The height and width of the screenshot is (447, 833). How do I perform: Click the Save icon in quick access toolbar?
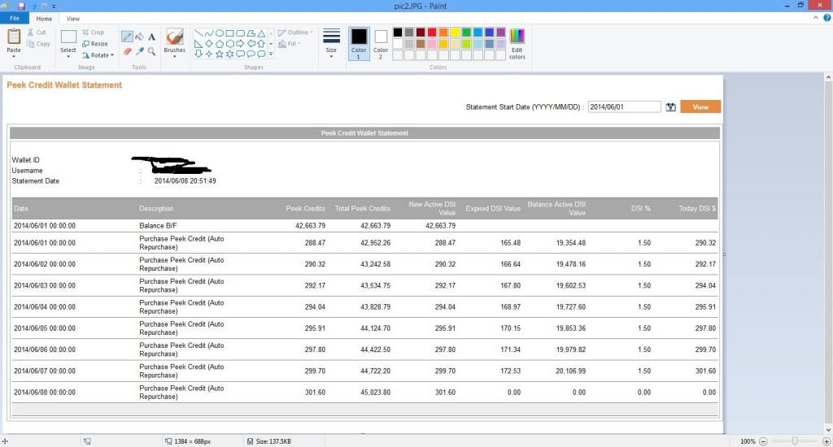(21, 6)
